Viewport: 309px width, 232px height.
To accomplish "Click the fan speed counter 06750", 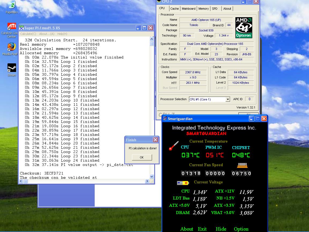I will tap(241, 173).
